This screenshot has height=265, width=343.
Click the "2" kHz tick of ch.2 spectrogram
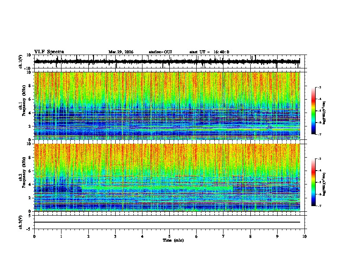click(x=30, y=198)
